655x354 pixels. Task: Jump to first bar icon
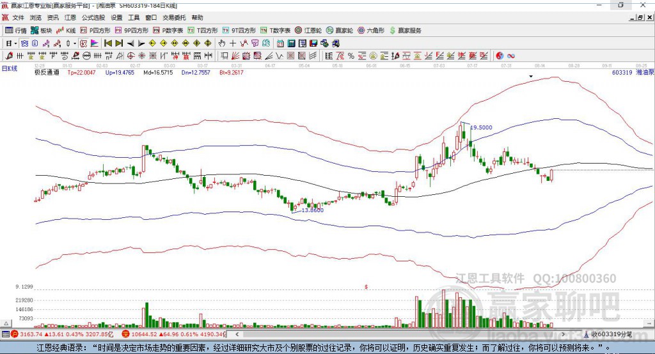(107, 43)
